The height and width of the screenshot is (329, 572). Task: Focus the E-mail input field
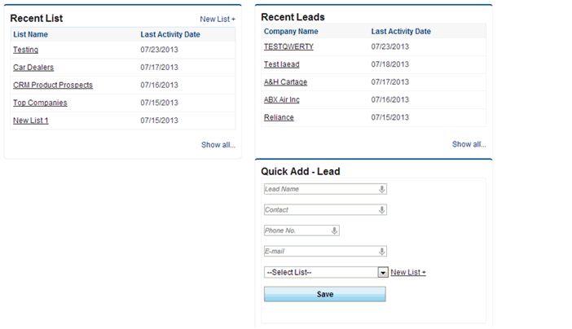click(319, 252)
